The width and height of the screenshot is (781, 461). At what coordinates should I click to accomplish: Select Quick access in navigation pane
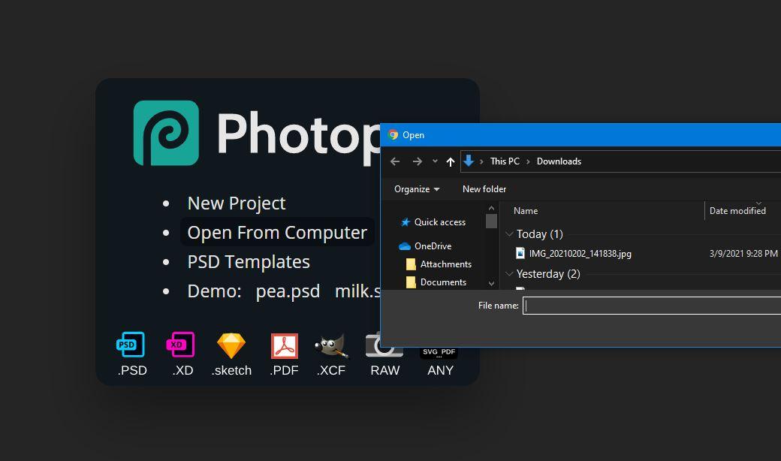pos(440,222)
